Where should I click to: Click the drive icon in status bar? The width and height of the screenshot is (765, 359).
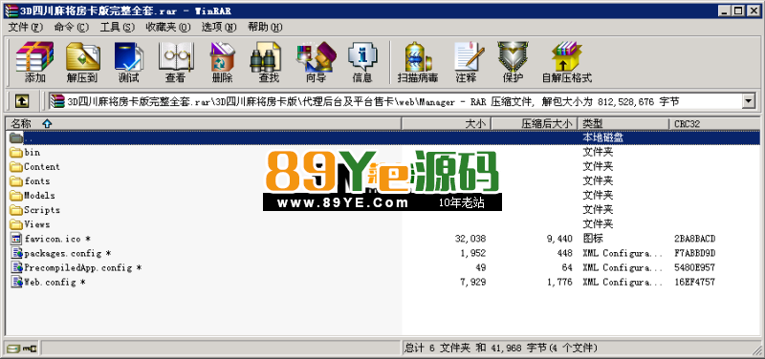click(13, 348)
